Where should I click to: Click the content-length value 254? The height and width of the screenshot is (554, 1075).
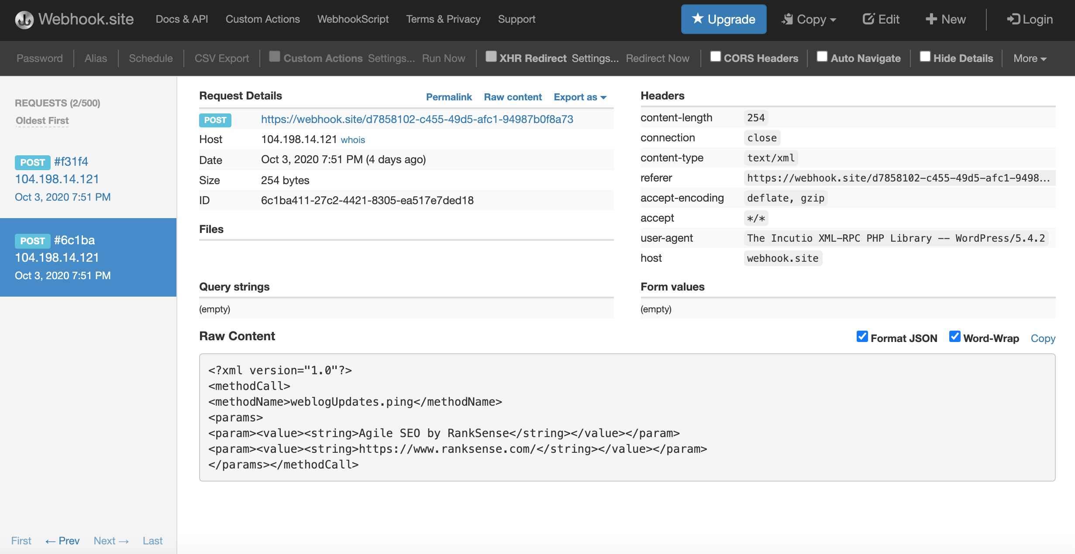(x=756, y=117)
